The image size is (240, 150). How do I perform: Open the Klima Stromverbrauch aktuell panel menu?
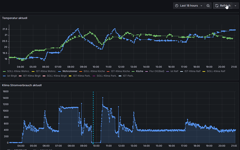point(22,85)
